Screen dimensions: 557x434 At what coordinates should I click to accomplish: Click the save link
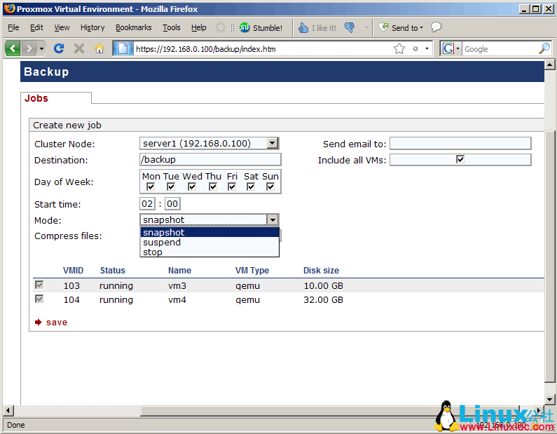56,323
